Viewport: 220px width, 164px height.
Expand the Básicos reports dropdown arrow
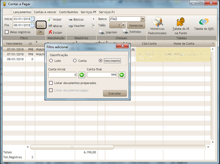93,19
